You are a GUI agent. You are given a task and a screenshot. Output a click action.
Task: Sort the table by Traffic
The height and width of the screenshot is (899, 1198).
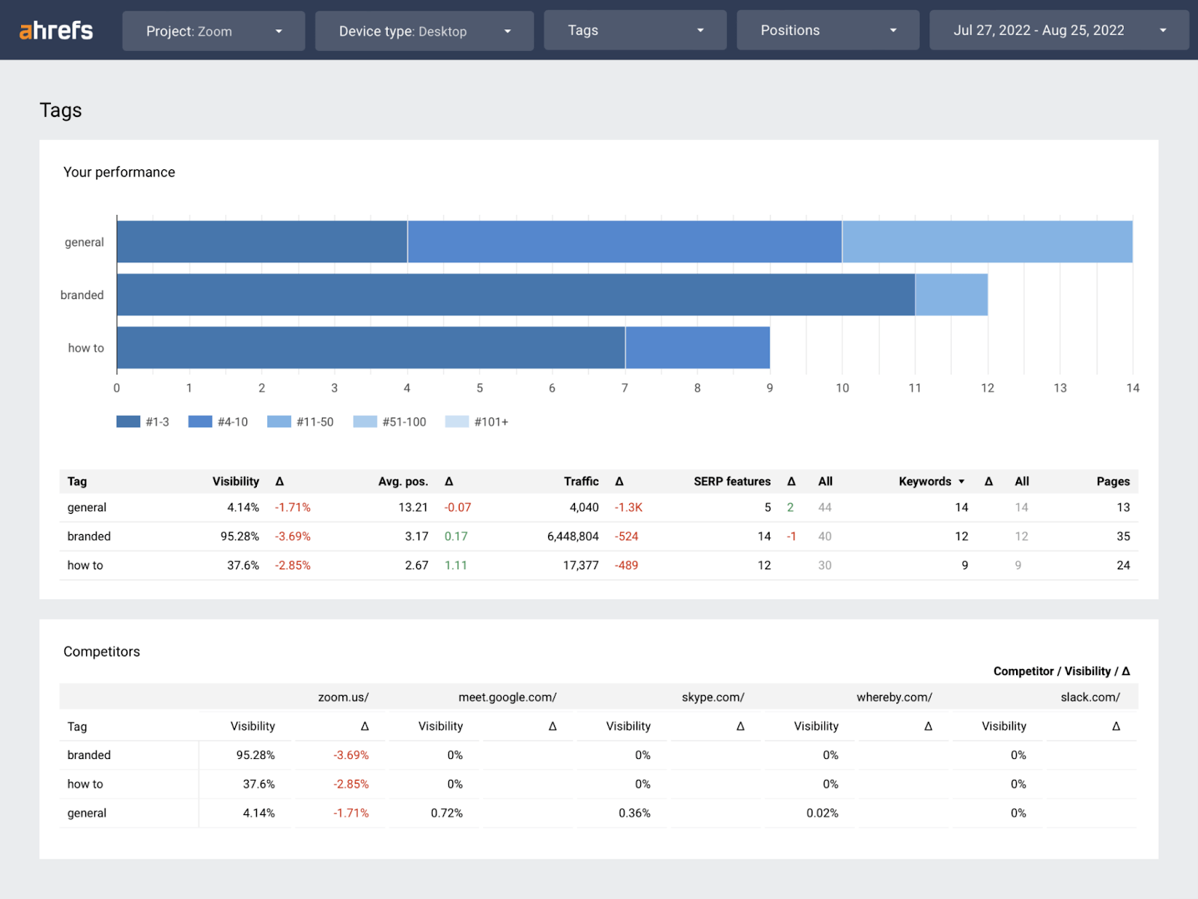tap(582, 481)
